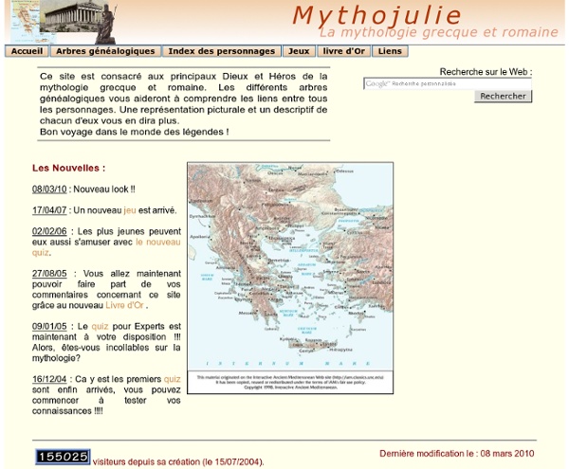Open the quiz pour Experts link

(100, 326)
